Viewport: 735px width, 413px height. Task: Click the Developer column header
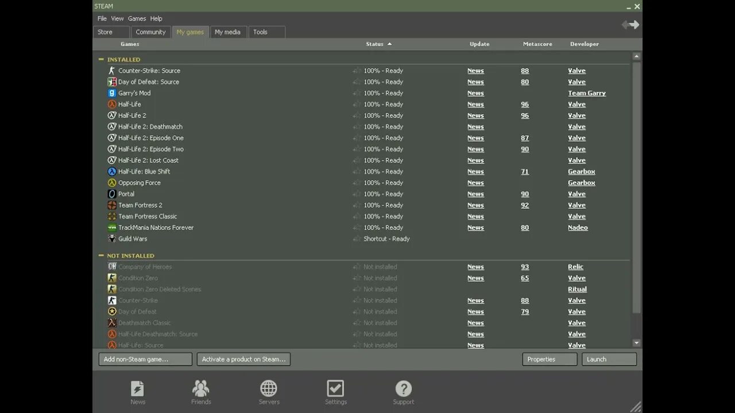pos(585,44)
